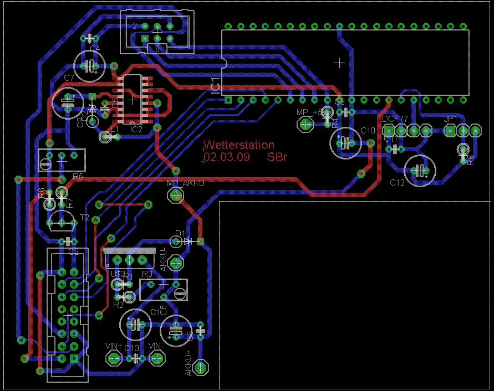
Task: Click the C13 capacitor between VIN pads
Action: (x=136, y=358)
